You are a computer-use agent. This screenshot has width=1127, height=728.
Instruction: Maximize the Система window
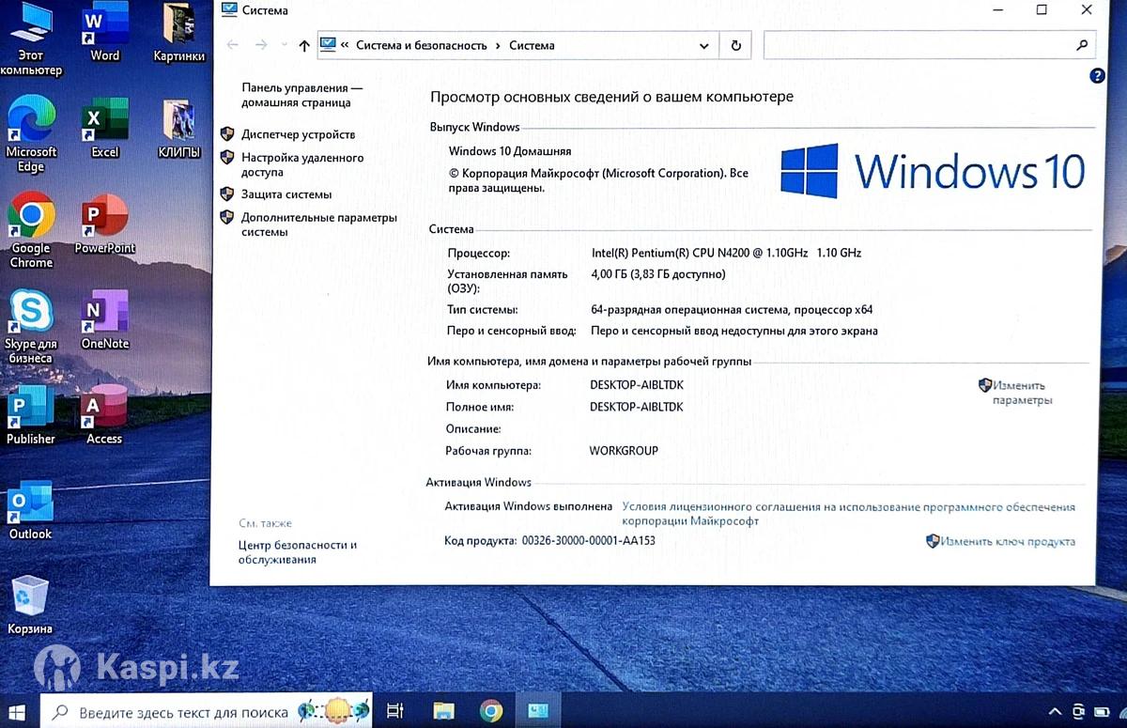click(1042, 10)
